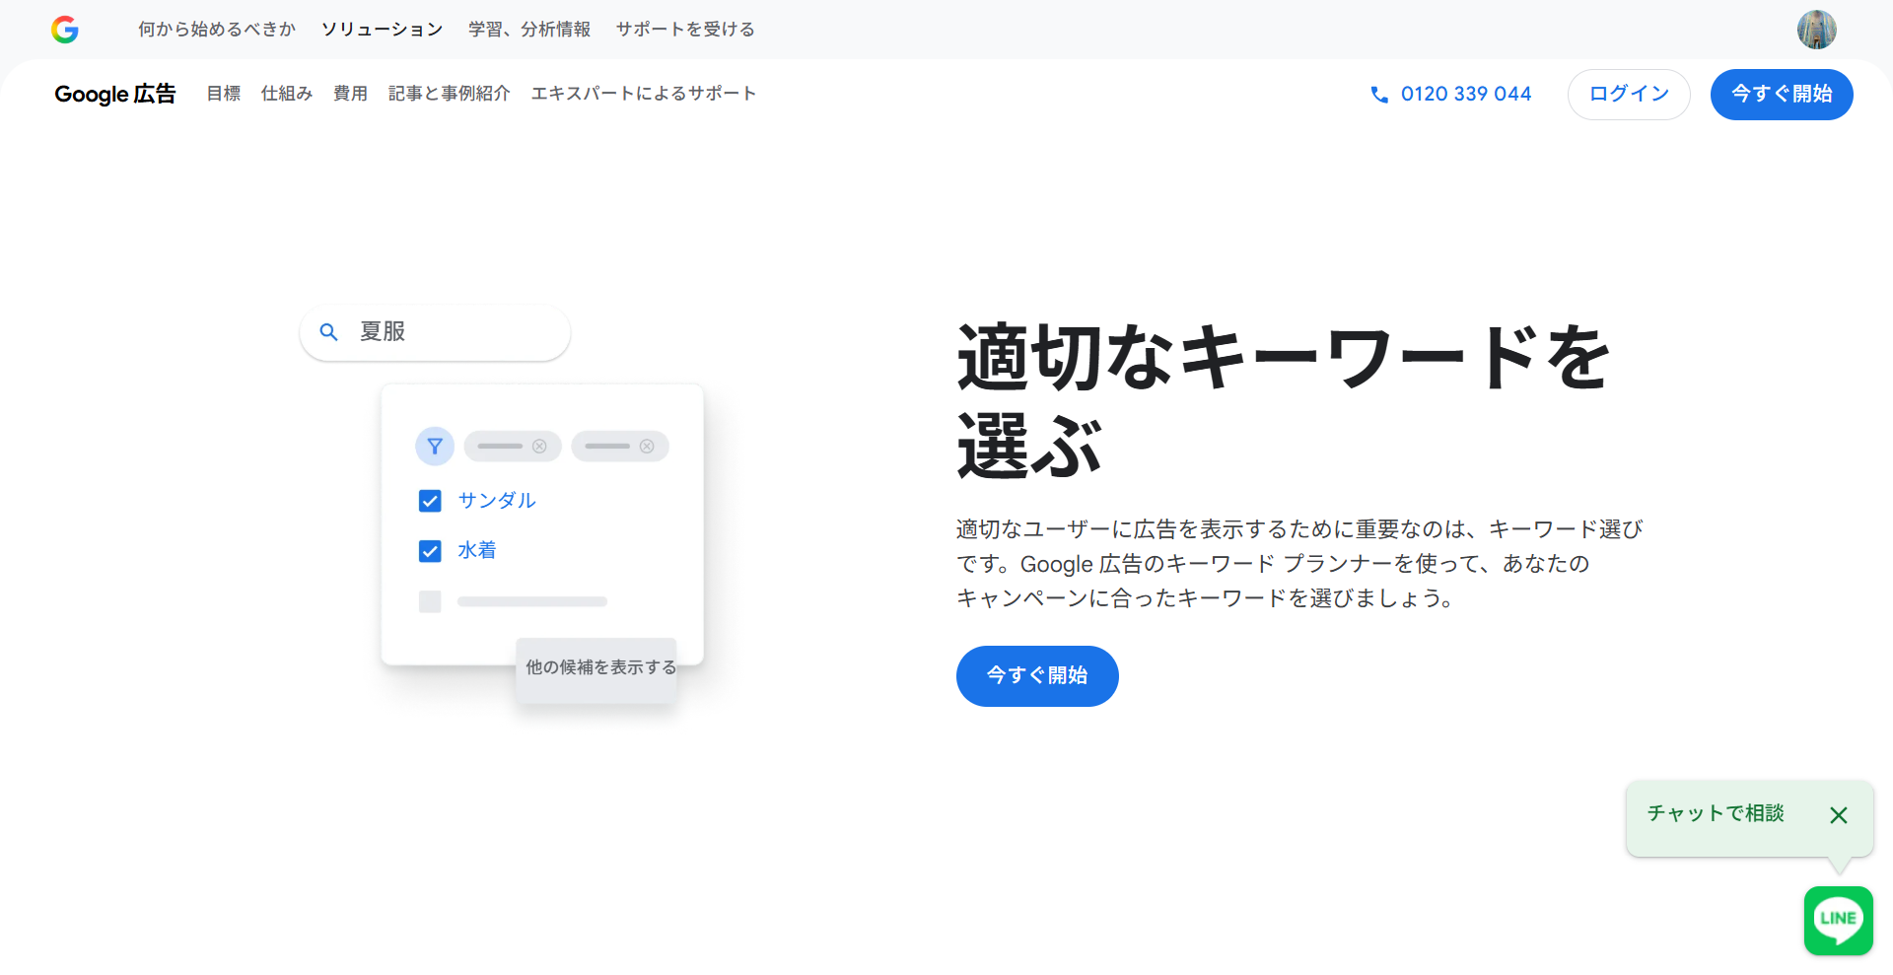
Task: Click the ログイン button
Action: (x=1629, y=95)
